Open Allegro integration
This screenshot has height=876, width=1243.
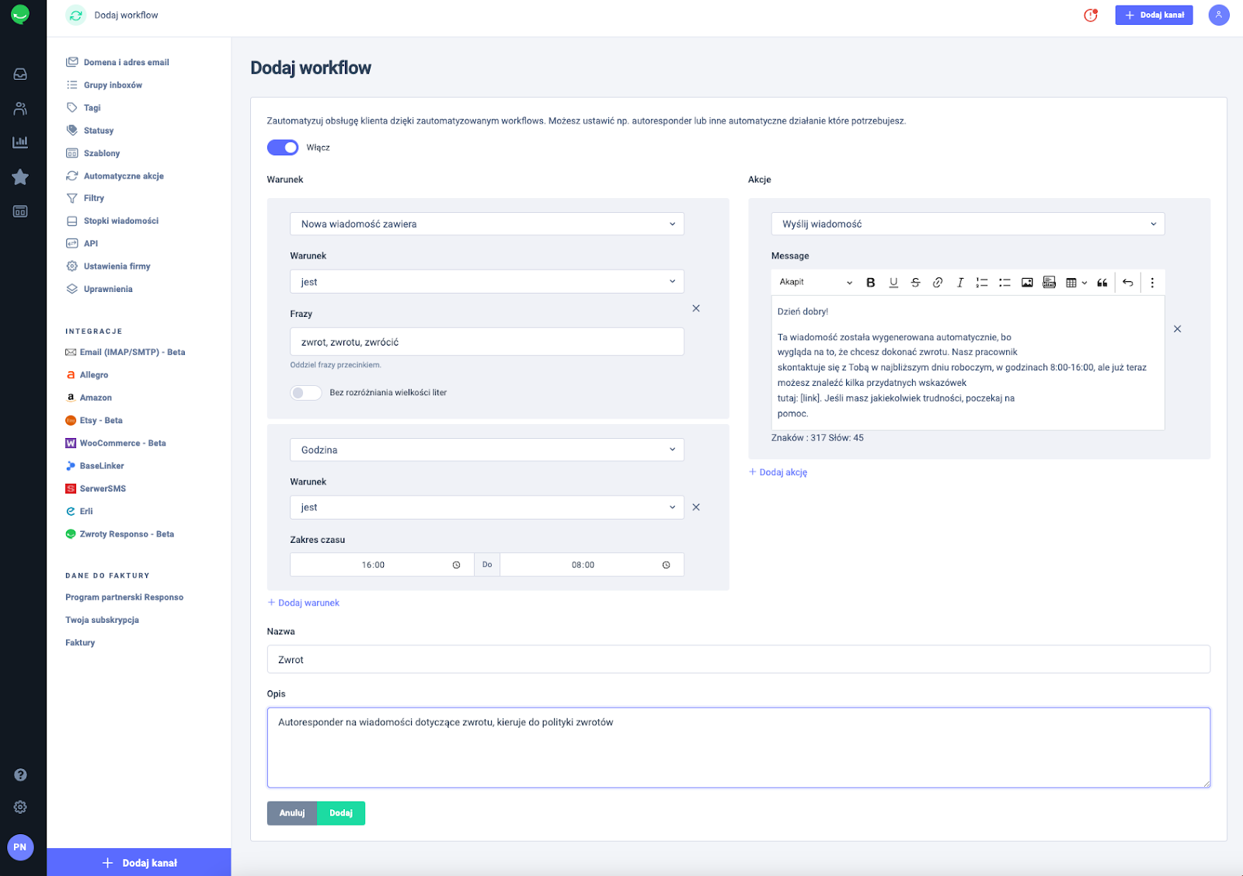pos(87,375)
